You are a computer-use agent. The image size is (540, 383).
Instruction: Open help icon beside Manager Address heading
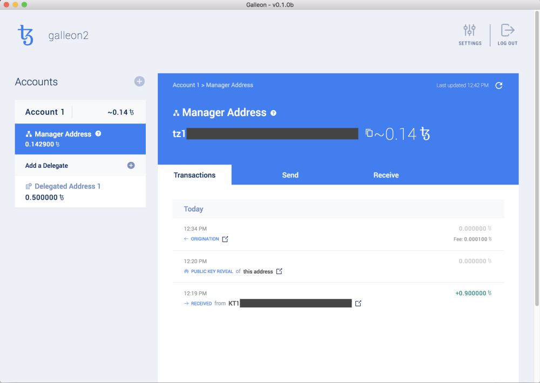(x=273, y=113)
